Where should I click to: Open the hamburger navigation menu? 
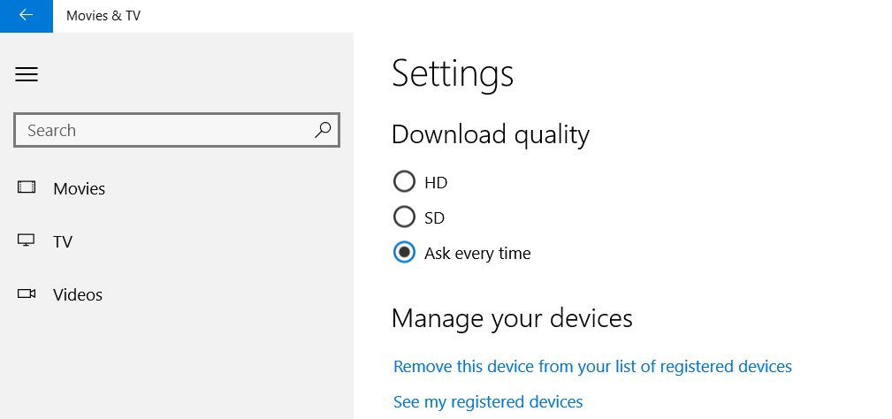(27, 74)
